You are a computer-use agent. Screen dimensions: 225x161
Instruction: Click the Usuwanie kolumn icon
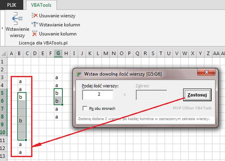35,34
